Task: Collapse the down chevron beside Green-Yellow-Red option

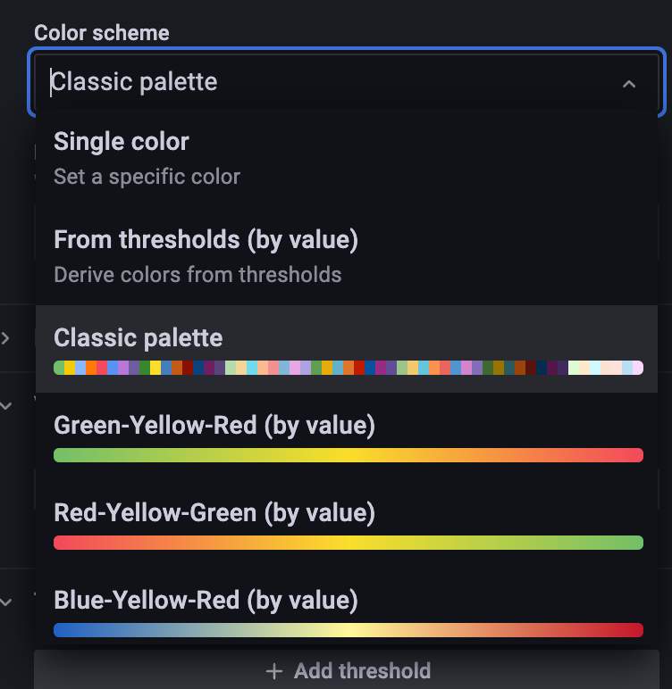Action: [x=5, y=405]
